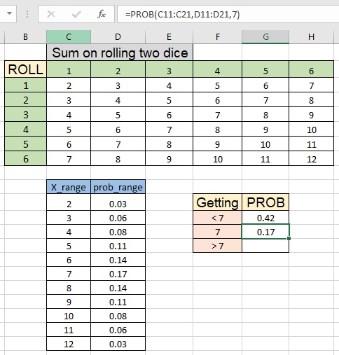Select the 0.42 result cell
Image resolution: width=339 pixels, height=355 pixels.
click(x=265, y=218)
